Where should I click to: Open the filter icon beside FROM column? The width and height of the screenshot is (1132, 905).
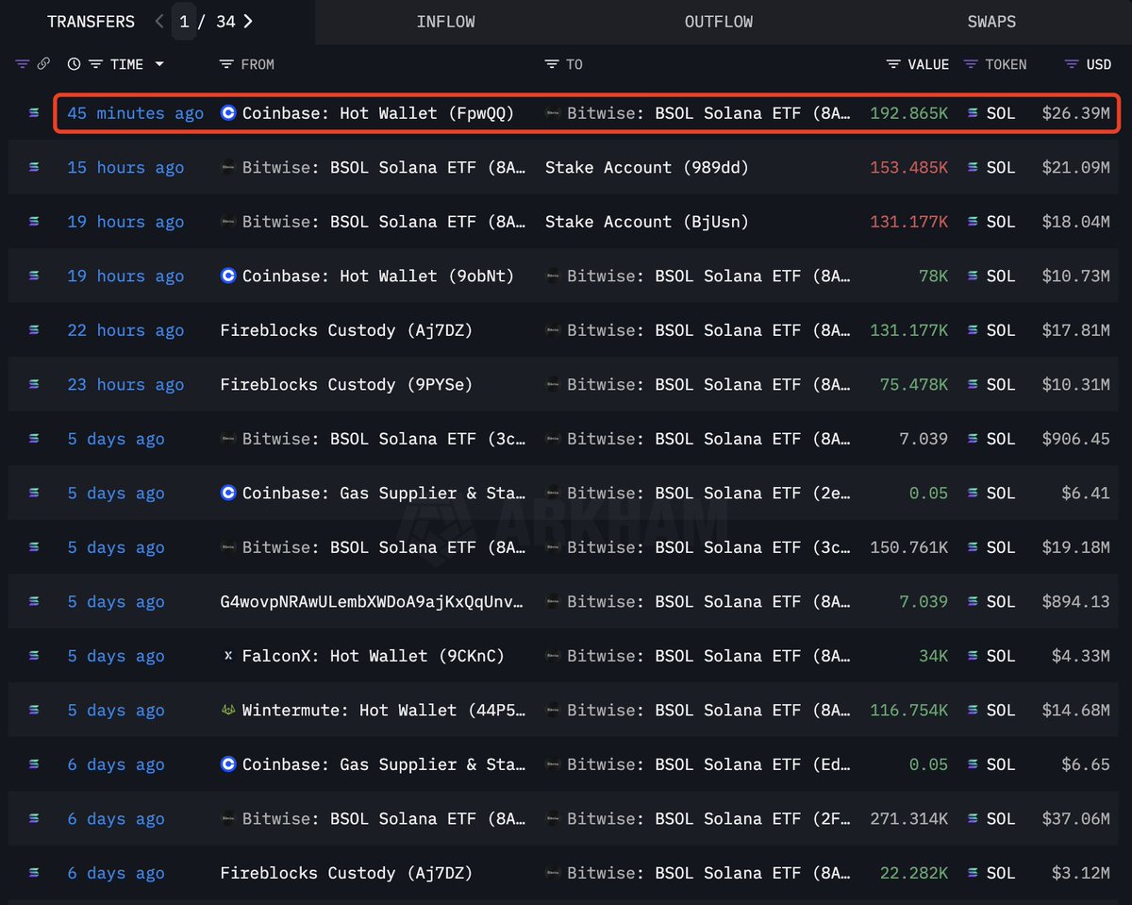[x=226, y=64]
